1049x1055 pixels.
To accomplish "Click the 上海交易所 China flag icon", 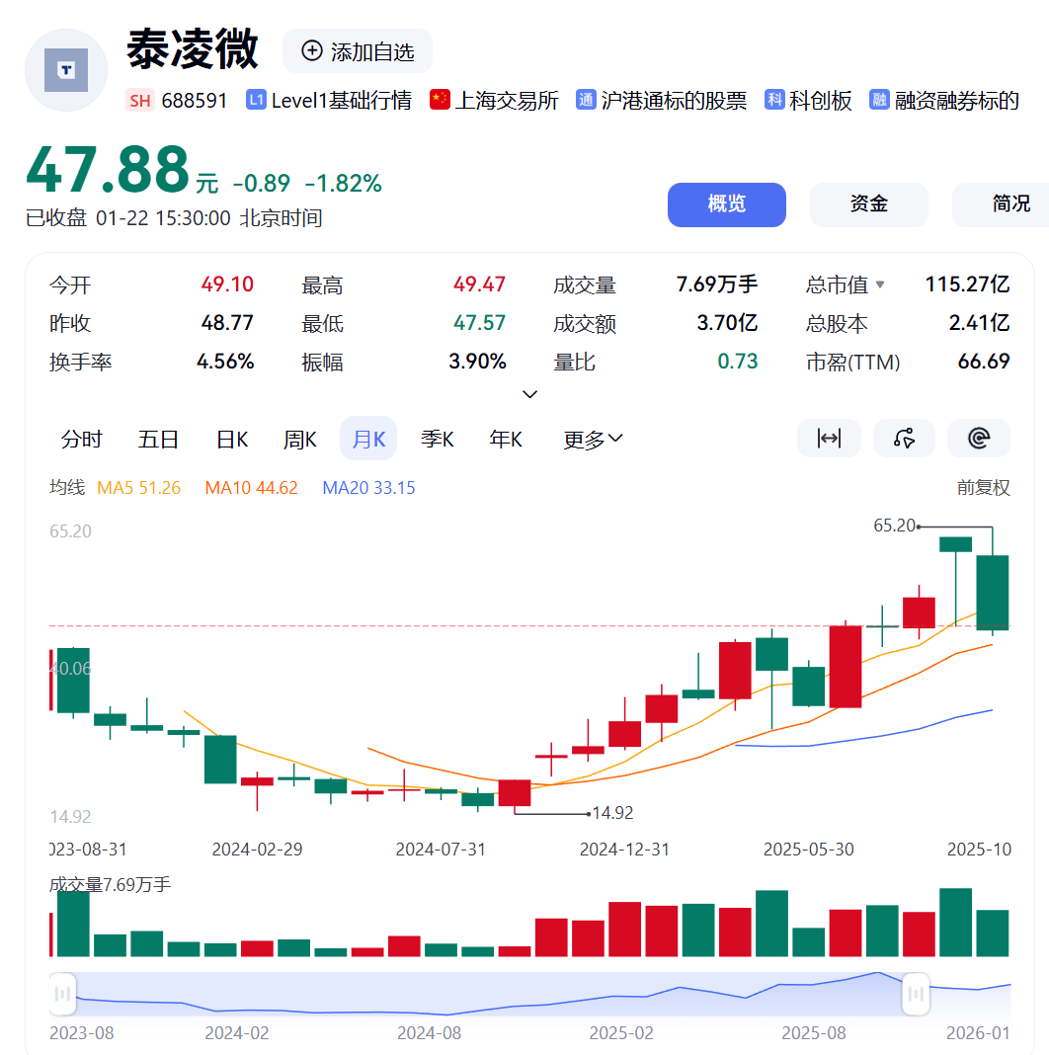I will coord(441,100).
